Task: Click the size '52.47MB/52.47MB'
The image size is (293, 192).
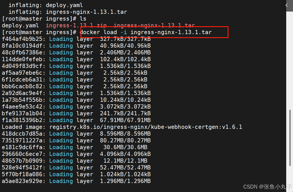Action: [125, 167]
